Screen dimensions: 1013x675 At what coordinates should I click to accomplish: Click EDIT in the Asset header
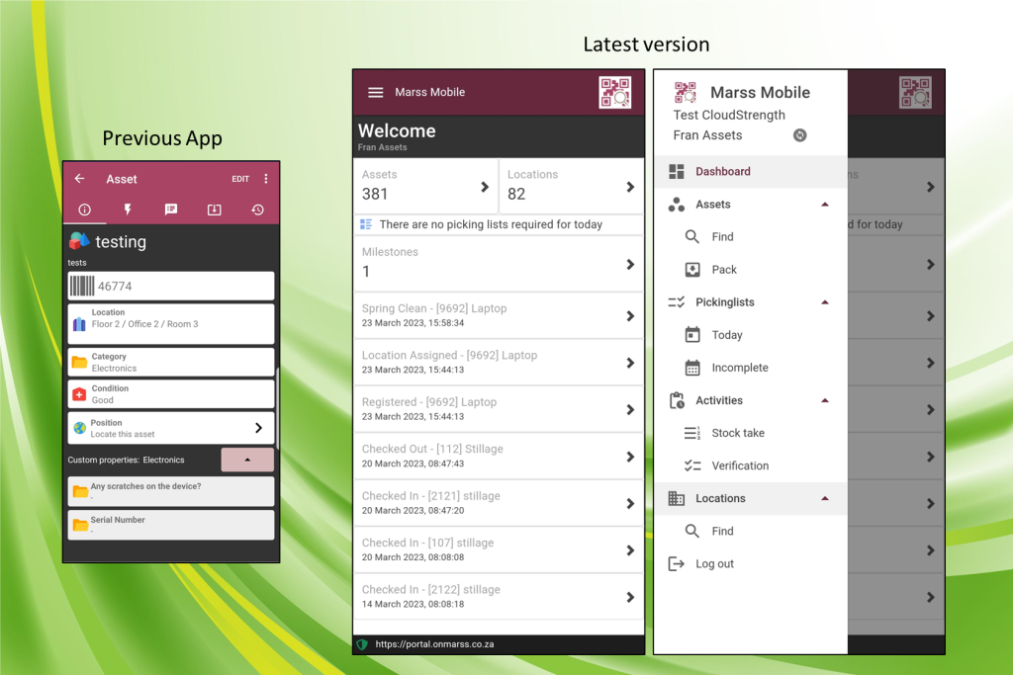point(240,179)
